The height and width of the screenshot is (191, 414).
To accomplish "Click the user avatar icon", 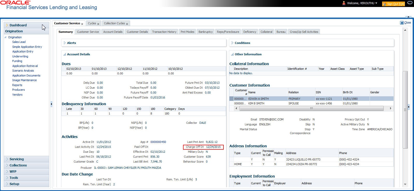I will [x=344, y=3].
